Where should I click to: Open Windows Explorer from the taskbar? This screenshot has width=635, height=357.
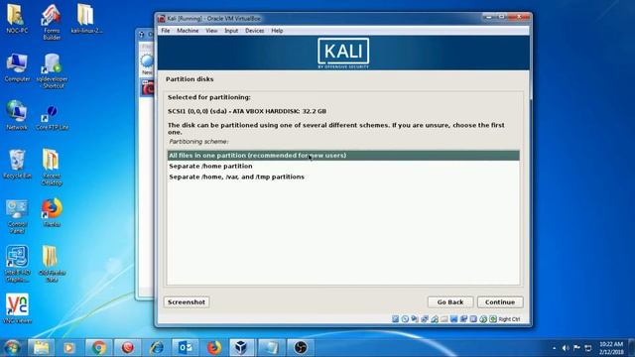pos(41,348)
